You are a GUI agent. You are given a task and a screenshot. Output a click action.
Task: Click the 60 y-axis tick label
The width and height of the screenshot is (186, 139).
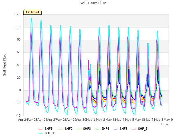pyautogui.click(x=19, y=52)
